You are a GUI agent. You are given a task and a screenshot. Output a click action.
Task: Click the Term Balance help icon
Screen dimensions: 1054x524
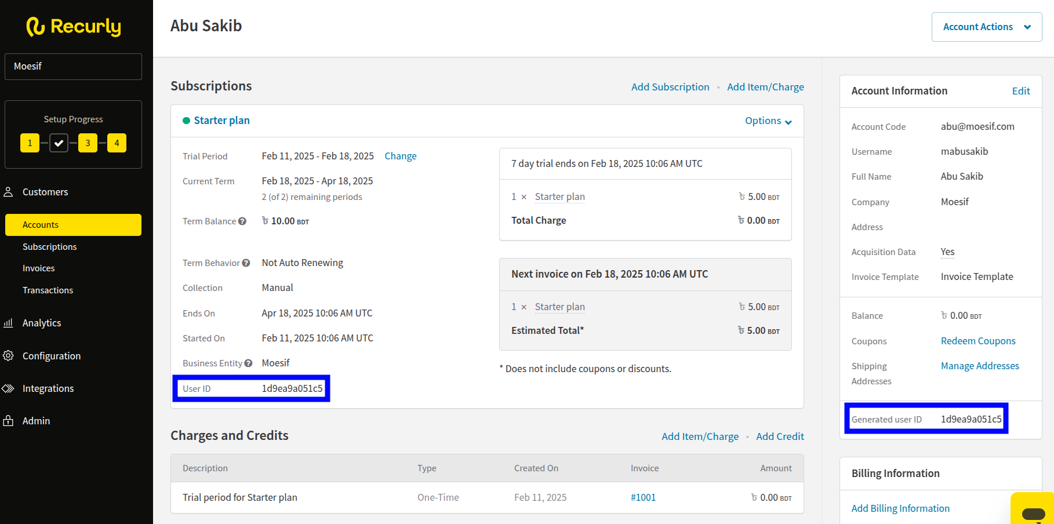pyautogui.click(x=242, y=221)
